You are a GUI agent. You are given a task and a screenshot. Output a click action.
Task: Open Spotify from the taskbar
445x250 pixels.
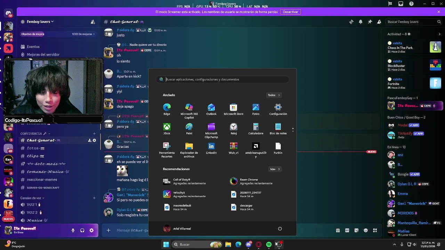tap(269, 244)
